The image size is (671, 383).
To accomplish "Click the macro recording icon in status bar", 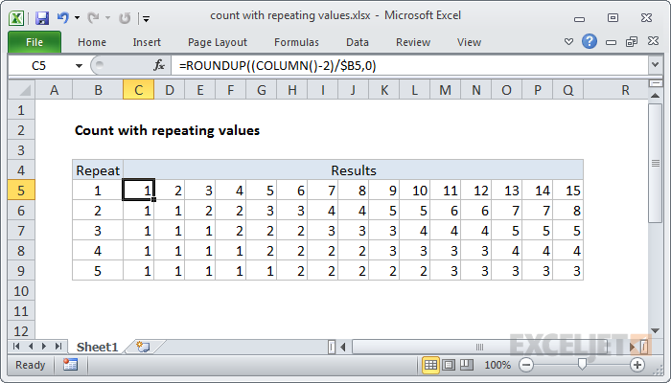I will click(70, 365).
